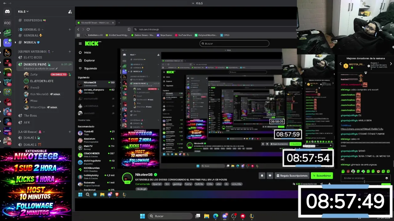Image resolution: width=394 pixels, height=221 pixels.
Task: Click the Kick Buscar search field
Action: 234,44
